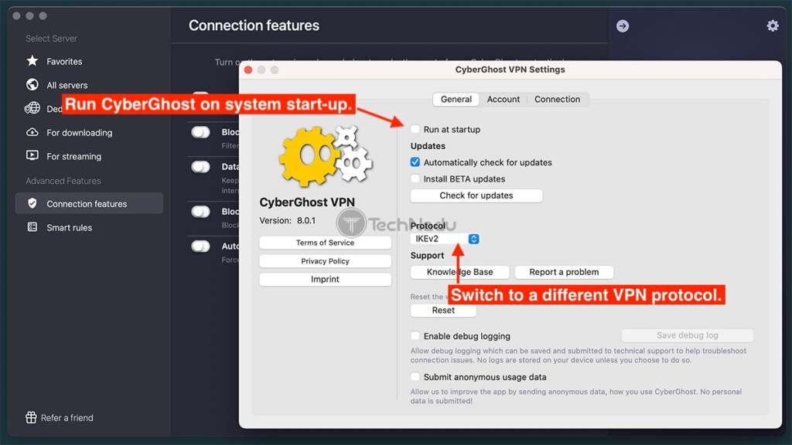Click Report a problem button

(x=564, y=272)
